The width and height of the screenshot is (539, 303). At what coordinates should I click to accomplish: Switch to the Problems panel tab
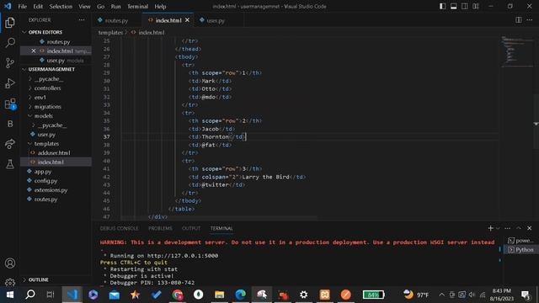tap(160, 228)
